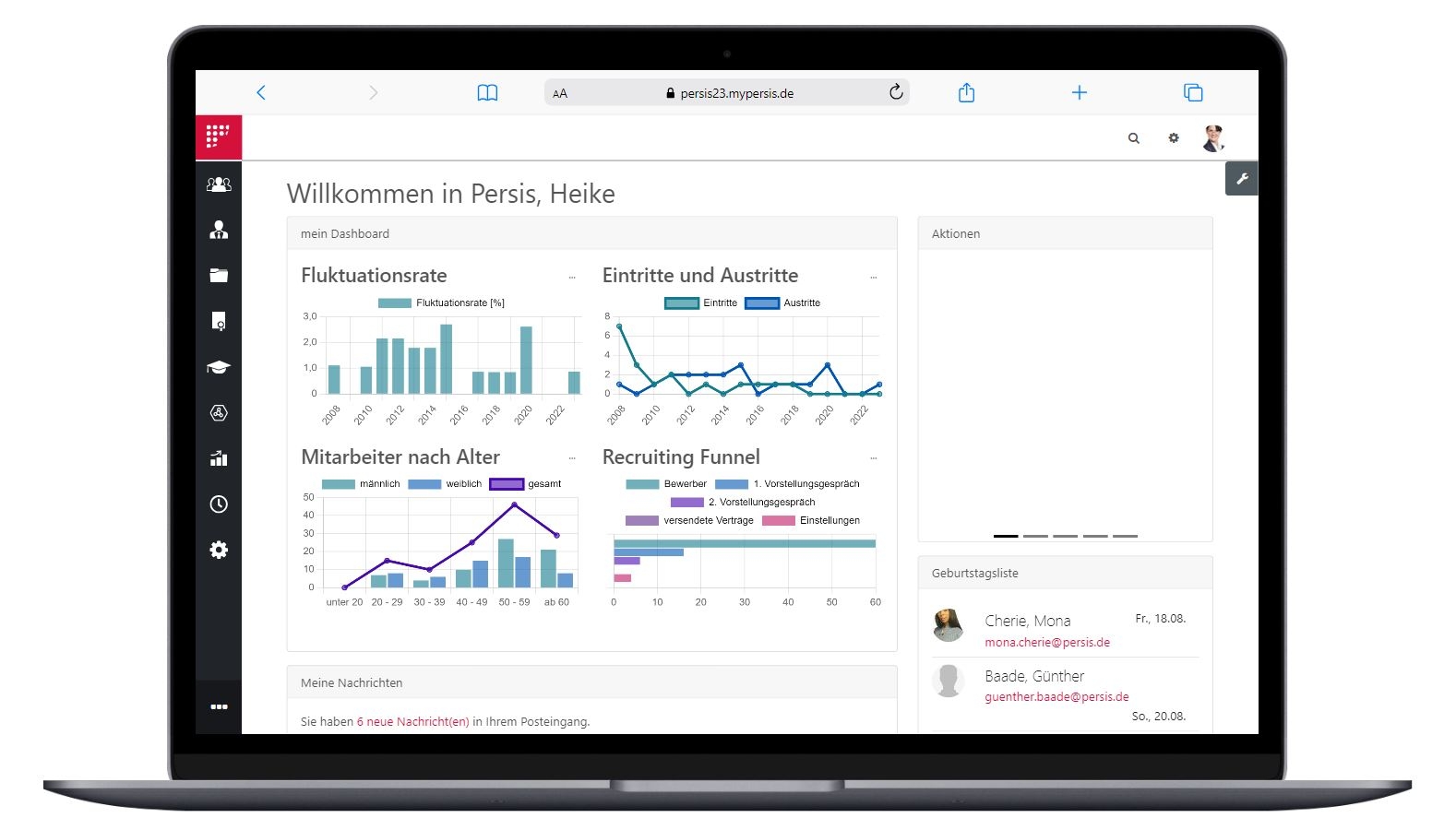
Task: Go back with Safari's back arrow
Action: pos(261,92)
